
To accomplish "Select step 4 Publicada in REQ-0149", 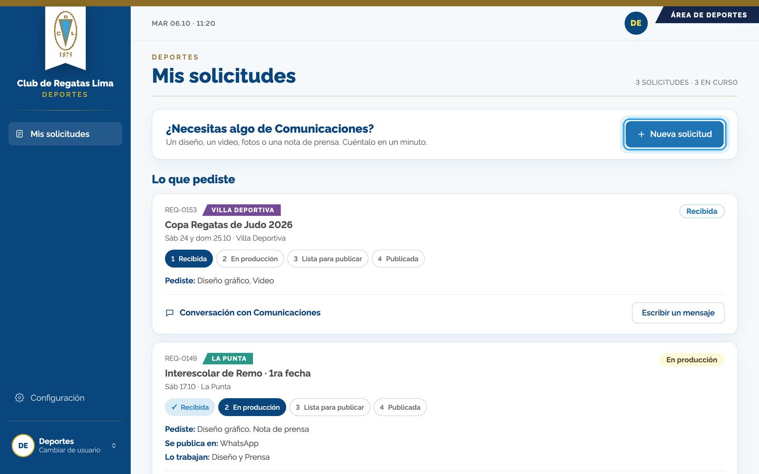I will (x=400, y=407).
